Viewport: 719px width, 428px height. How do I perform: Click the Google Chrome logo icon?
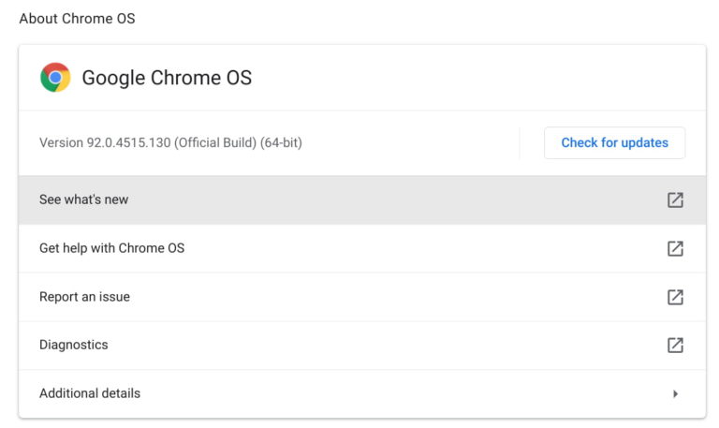[55, 78]
